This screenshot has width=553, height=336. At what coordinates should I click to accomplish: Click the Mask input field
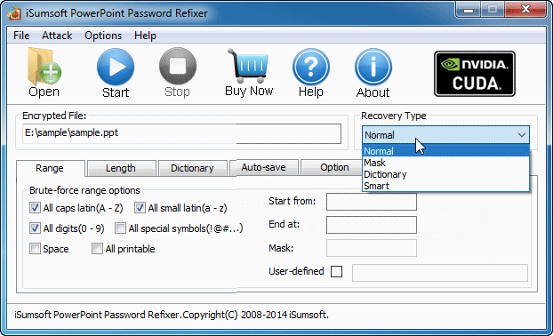(x=372, y=248)
